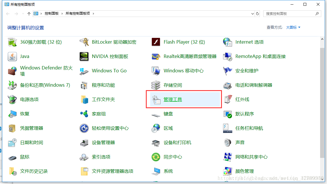Open the Windows Defender 防火墙 icon
327x184 pixels.
pyautogui.click(x=12, y=71)
